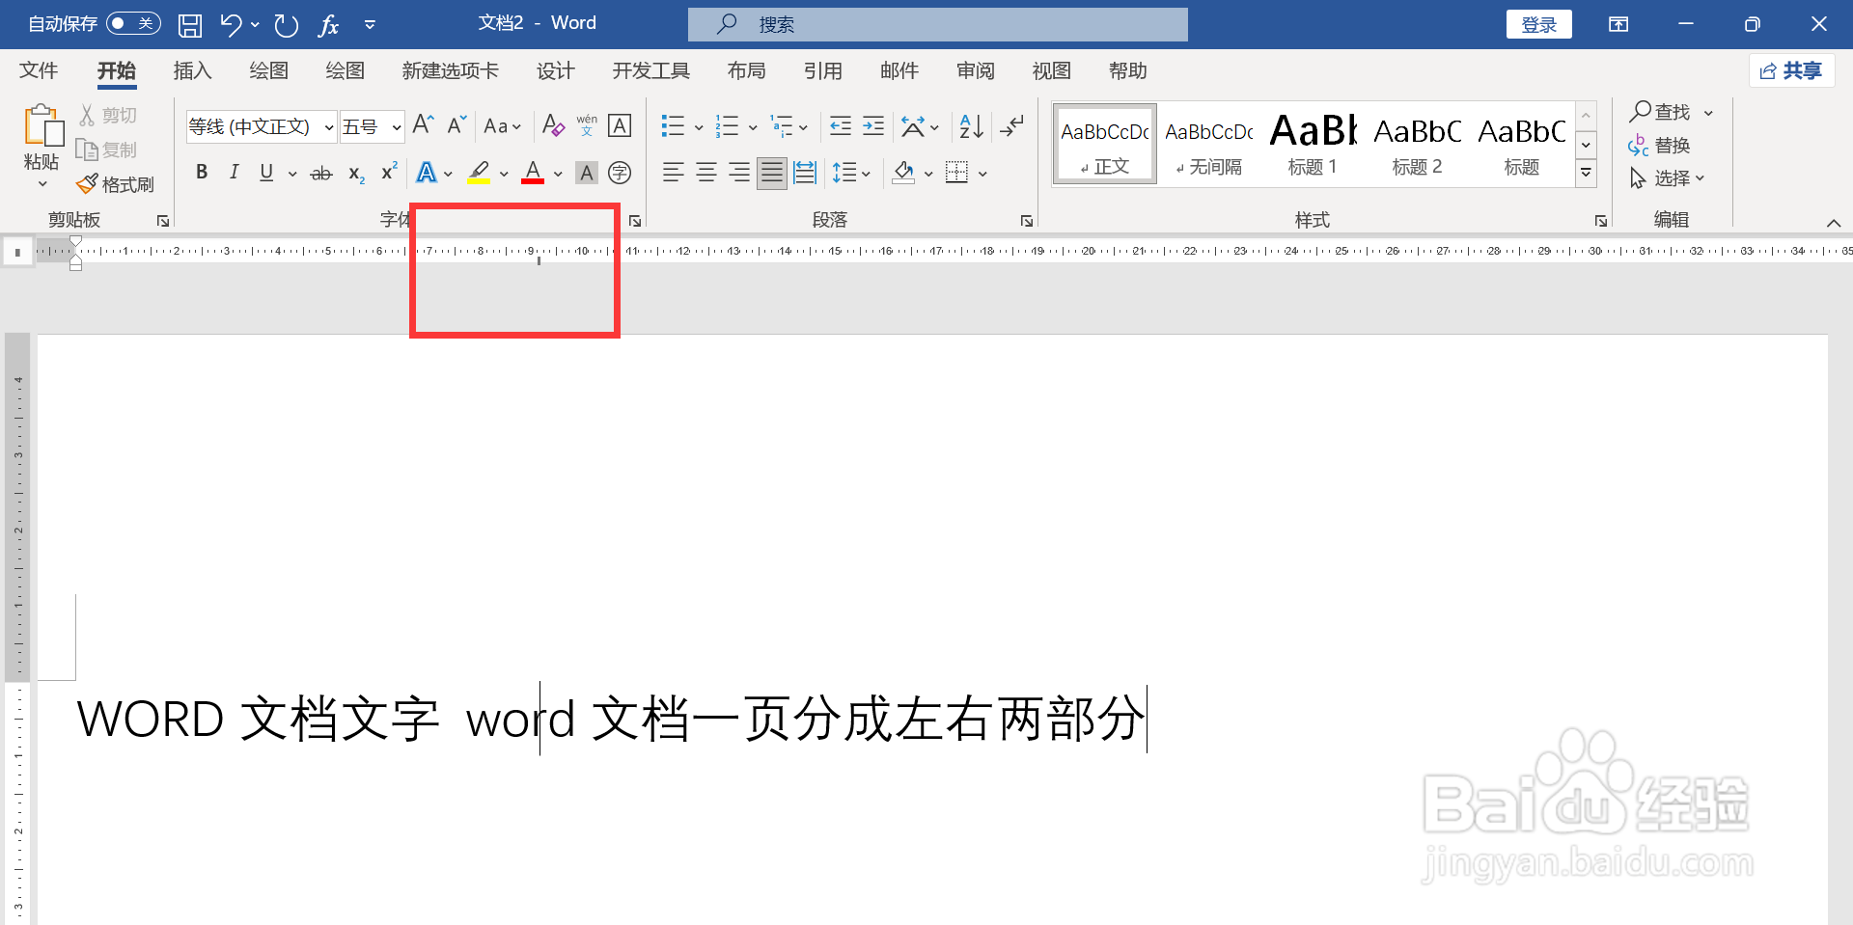Open Customize Quick Access Toolbar arrow
Image resolution: width=1853 pixels, height=925 pixels.
pyautogui.click(x=370, y=25)
